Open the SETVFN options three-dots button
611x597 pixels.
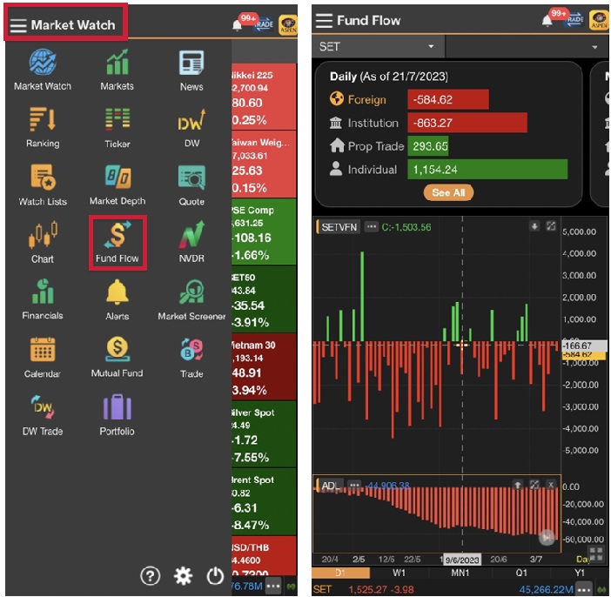coord(371,227)
